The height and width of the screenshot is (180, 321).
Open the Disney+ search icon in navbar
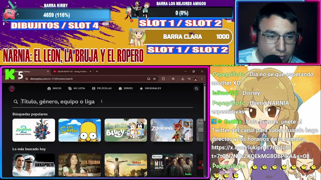point(196,88)
